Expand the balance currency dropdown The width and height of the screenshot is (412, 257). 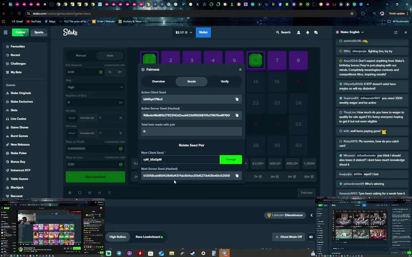click(x=191, y=32)
